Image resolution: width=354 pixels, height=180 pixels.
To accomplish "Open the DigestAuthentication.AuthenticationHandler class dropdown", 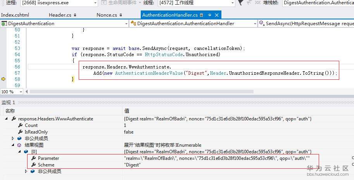I will coord(193,24).
